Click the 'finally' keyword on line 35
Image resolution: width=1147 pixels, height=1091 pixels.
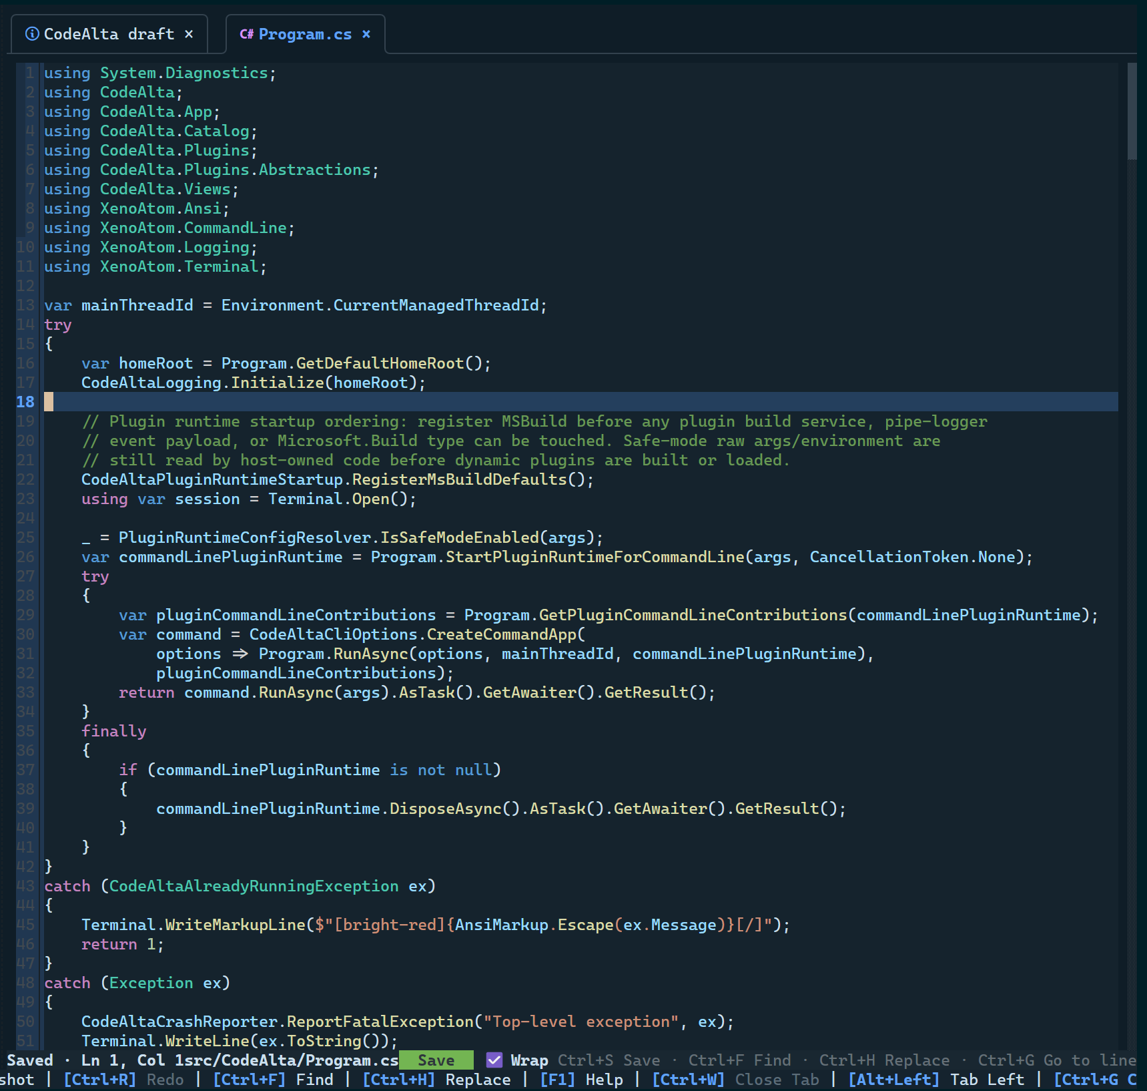pyautogui.click(x=114, y=731)
